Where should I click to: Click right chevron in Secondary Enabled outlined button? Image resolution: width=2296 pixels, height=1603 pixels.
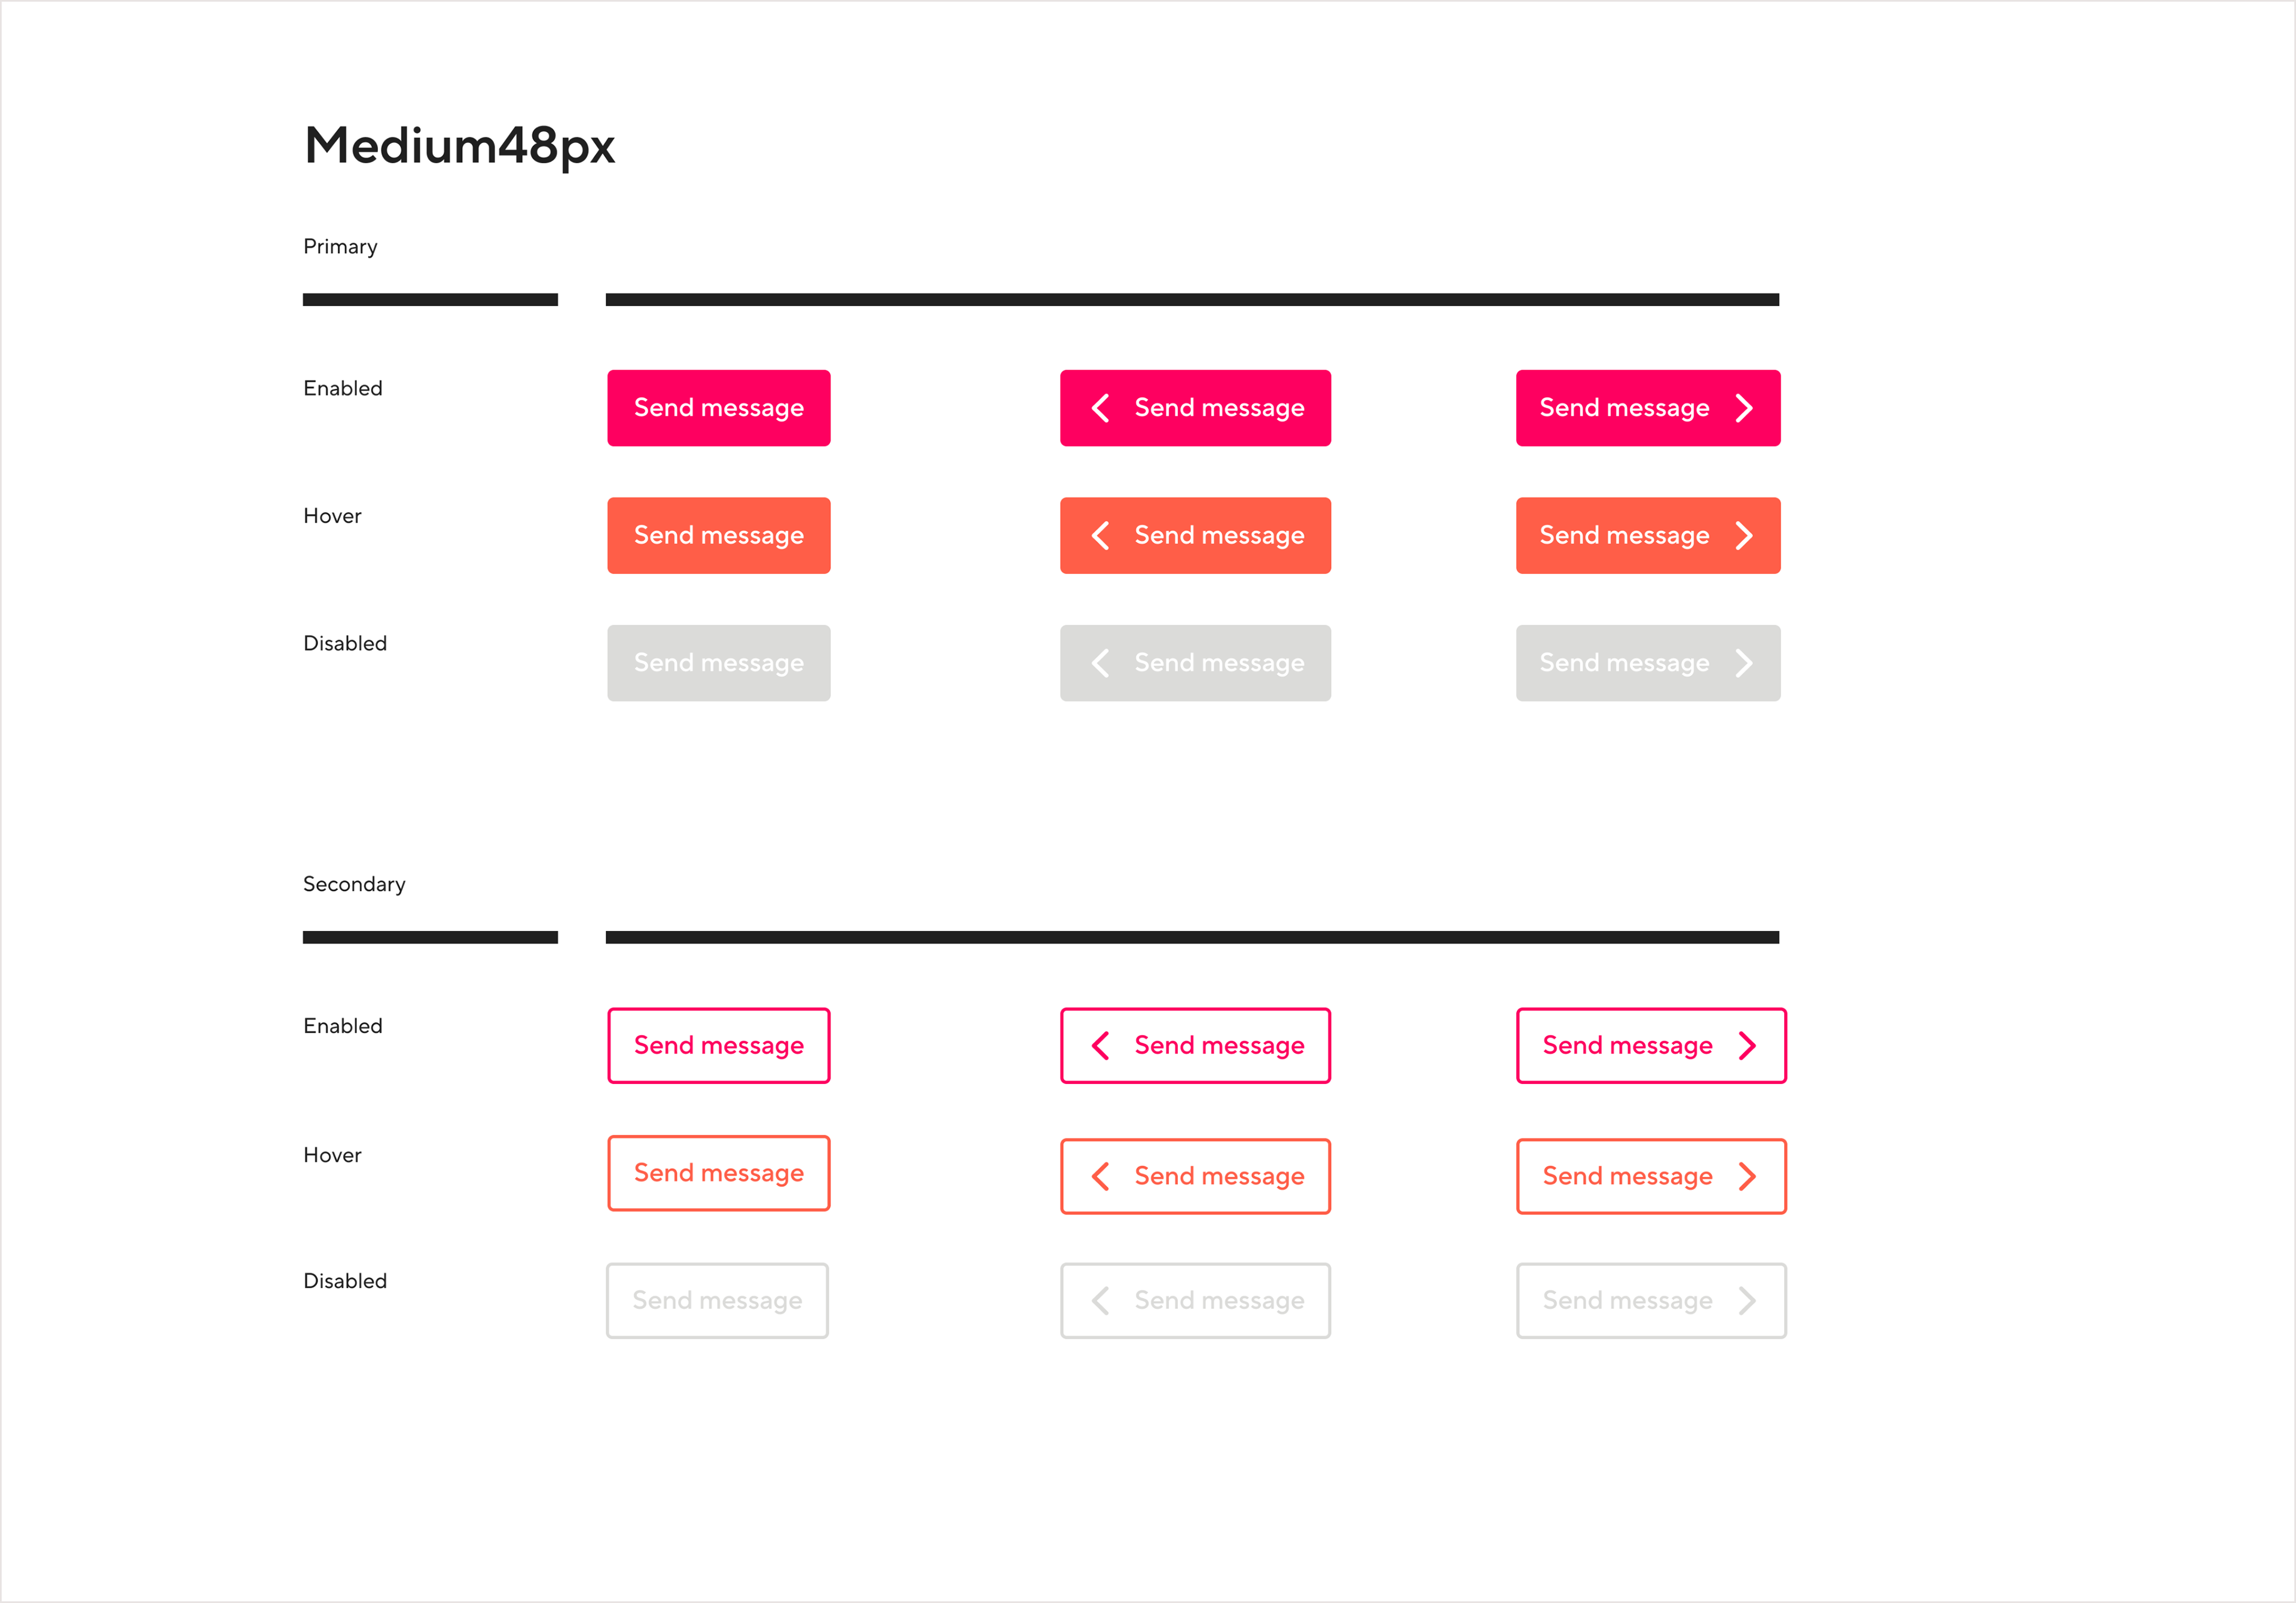1747,1046
